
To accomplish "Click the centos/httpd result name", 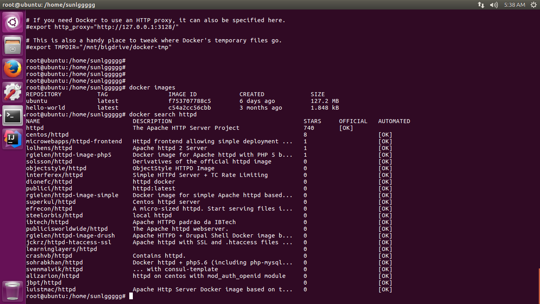I will [x=47, y=135].
